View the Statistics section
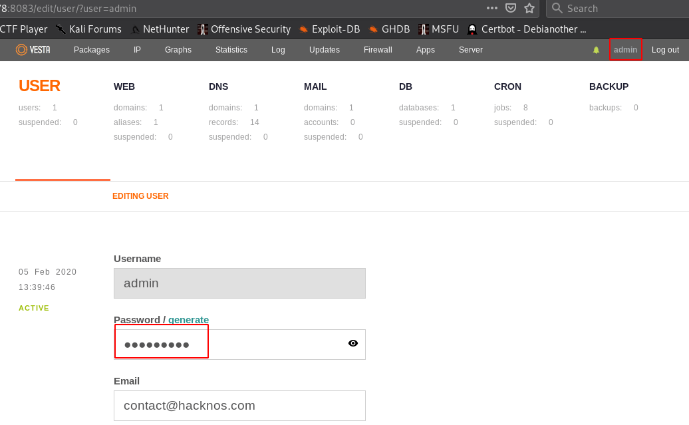The image size is (689, 425). pyautogui.click(x=231, y=49)
